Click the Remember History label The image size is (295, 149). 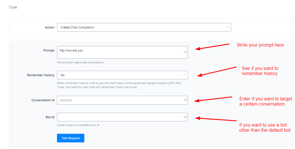click(x=41, y=75)
